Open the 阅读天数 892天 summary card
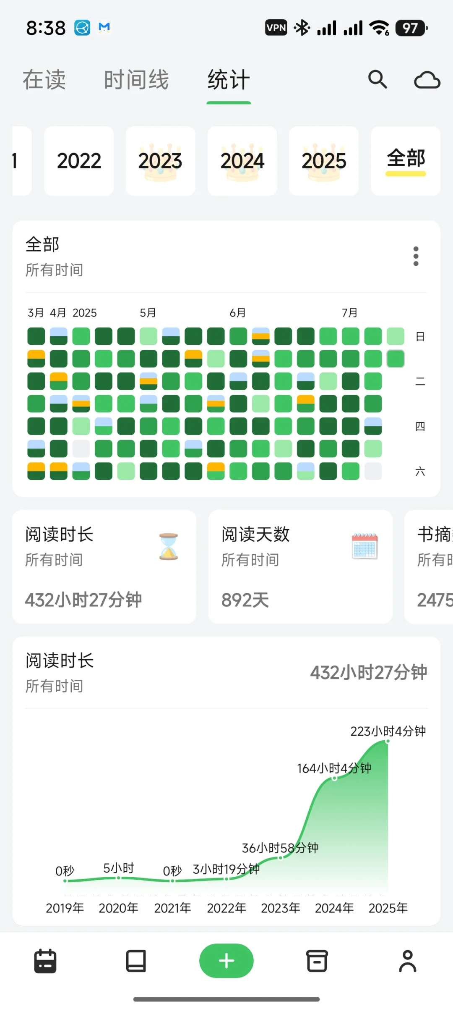The width and height of the screenshot is (453, 1009). pos(300,567)
